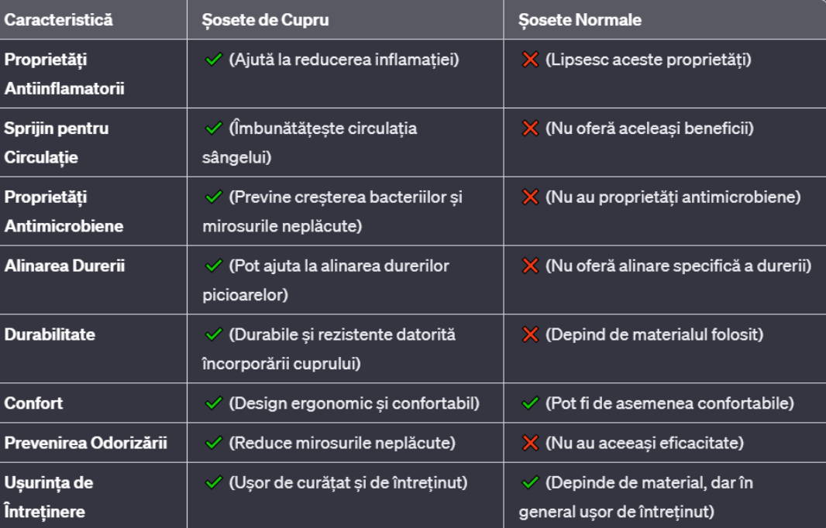The width and height of the screenshot is (826, 528).
Task: Select the "Alinarea Durerii" row label
Action: (64, 266)
